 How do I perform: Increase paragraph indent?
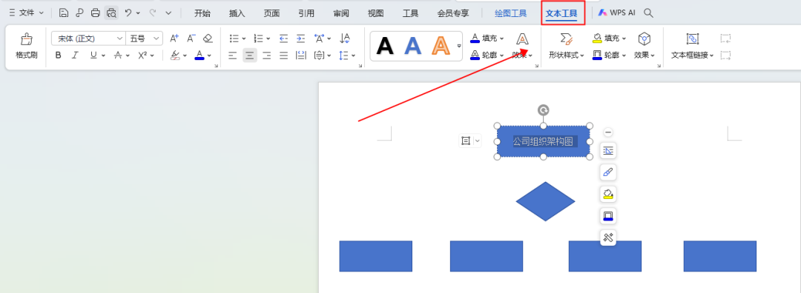click(301, 38)
